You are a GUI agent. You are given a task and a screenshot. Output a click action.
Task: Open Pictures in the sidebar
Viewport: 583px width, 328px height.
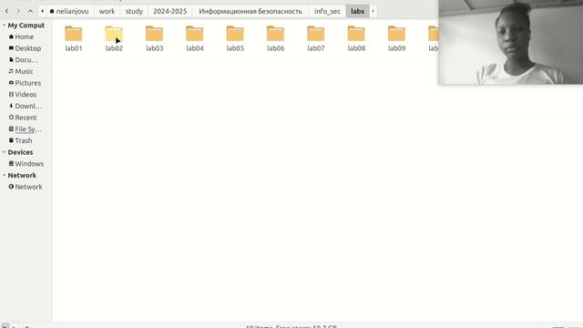click(x=26, y=83)
